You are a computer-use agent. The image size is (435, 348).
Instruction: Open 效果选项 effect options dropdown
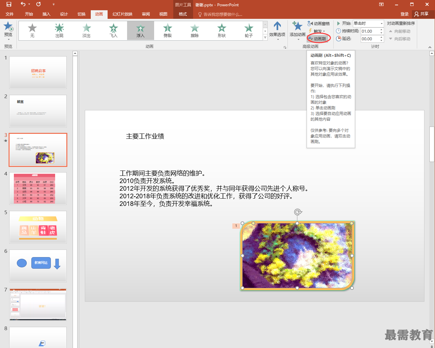pyautogui.click(x=277, y=31)
